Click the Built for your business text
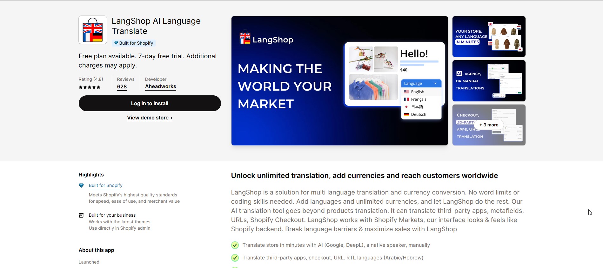 [112, 215]
